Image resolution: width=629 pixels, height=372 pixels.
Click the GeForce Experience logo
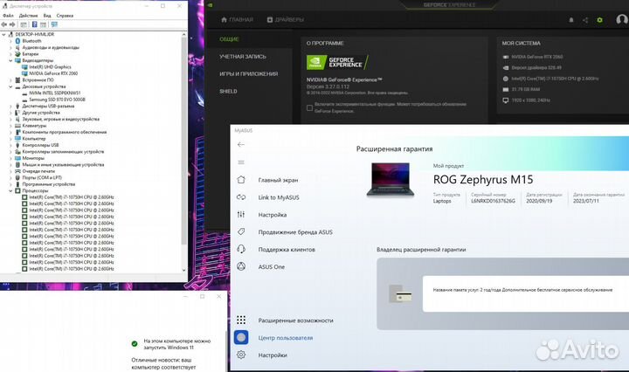(x=337, y=63)
